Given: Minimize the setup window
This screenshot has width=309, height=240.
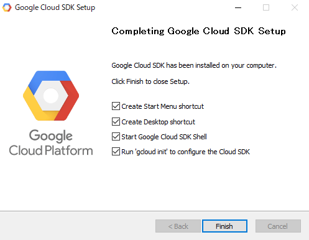Looking at the screenshot, I should [238, 7].
